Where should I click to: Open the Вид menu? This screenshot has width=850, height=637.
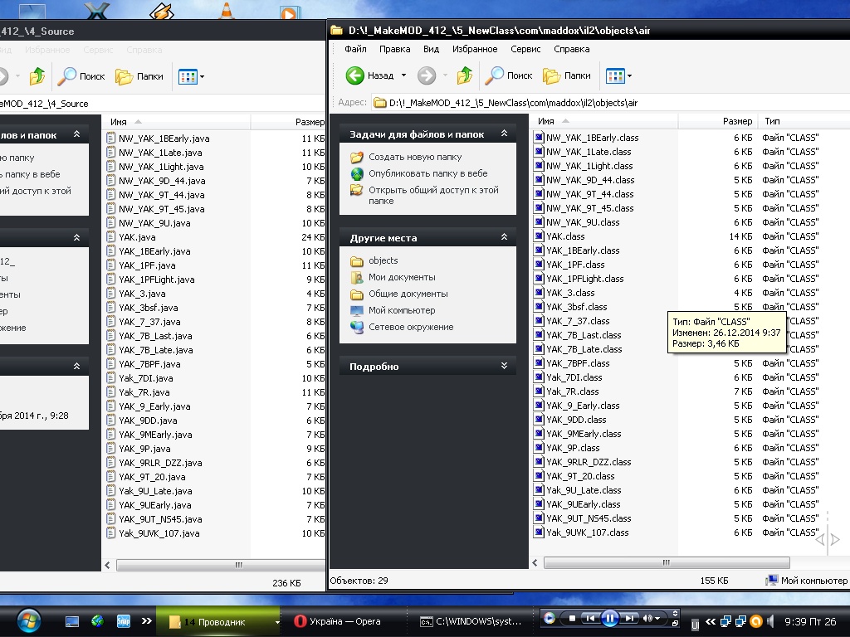pyautogui.click(x=431, y=49)
